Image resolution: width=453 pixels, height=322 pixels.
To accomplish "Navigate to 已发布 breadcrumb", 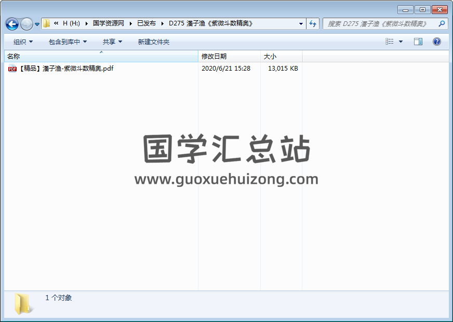I will [x=146, y=23].
